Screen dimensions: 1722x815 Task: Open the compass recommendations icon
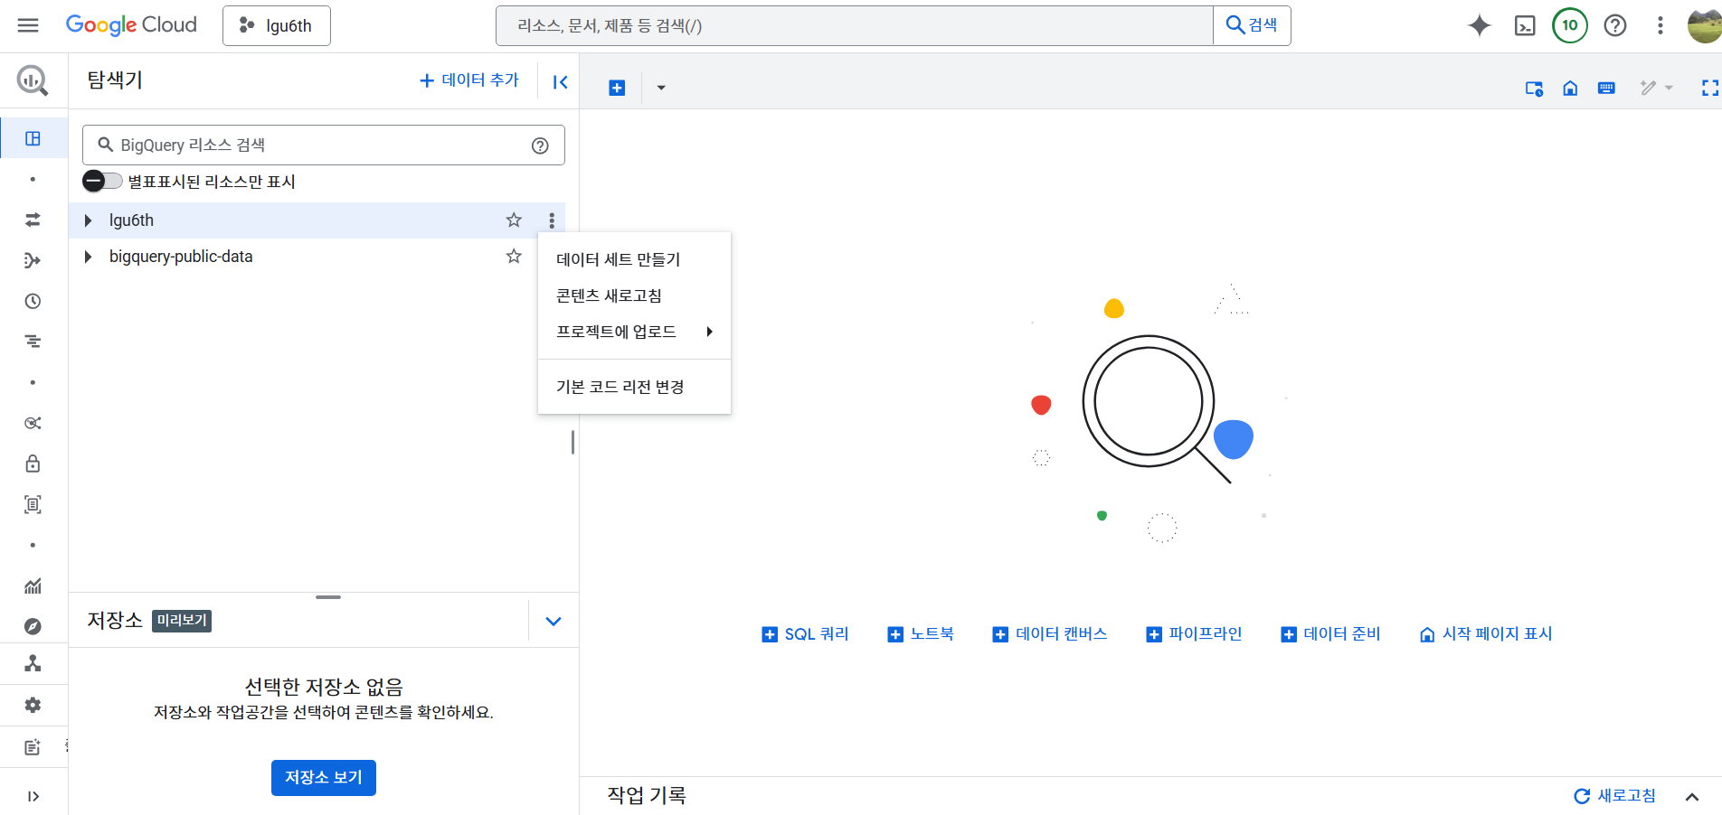pyautogui.click(x=33, y=626)
